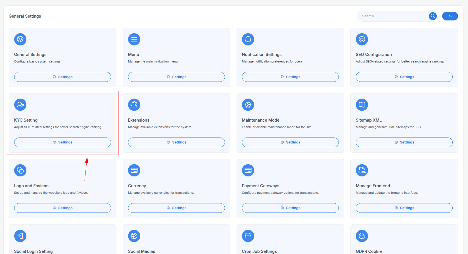468x254 pixels.
Task: Click the Extensions puzzle piece icon
Action: click(134, 105)
